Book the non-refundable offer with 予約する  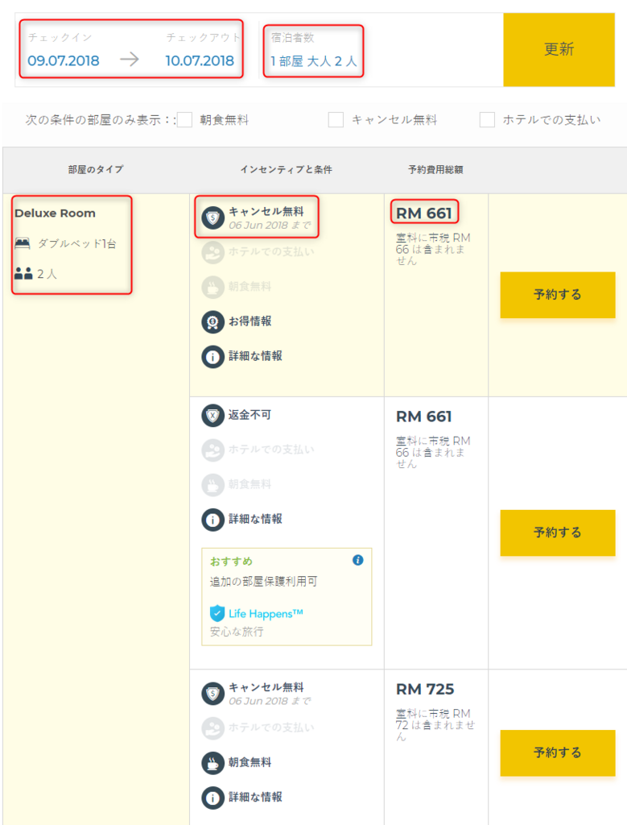pyautogui.click(x=558, y=533)
